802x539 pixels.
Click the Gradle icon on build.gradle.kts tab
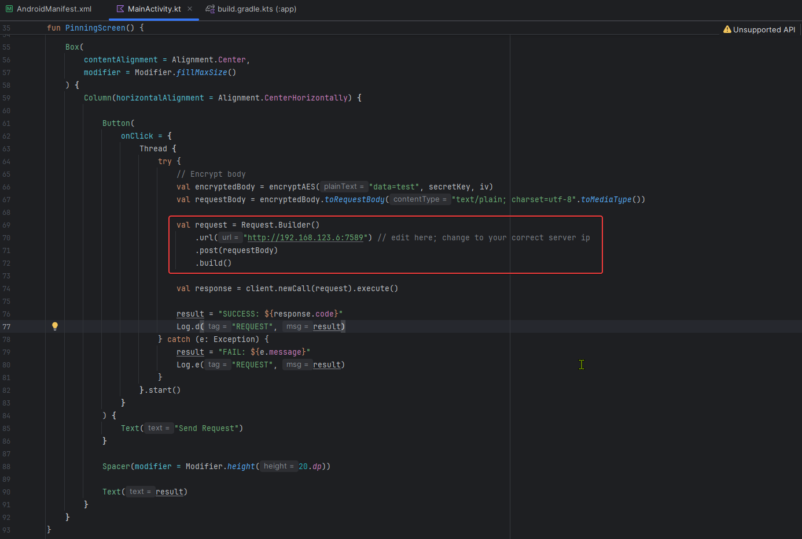[210, 9]
